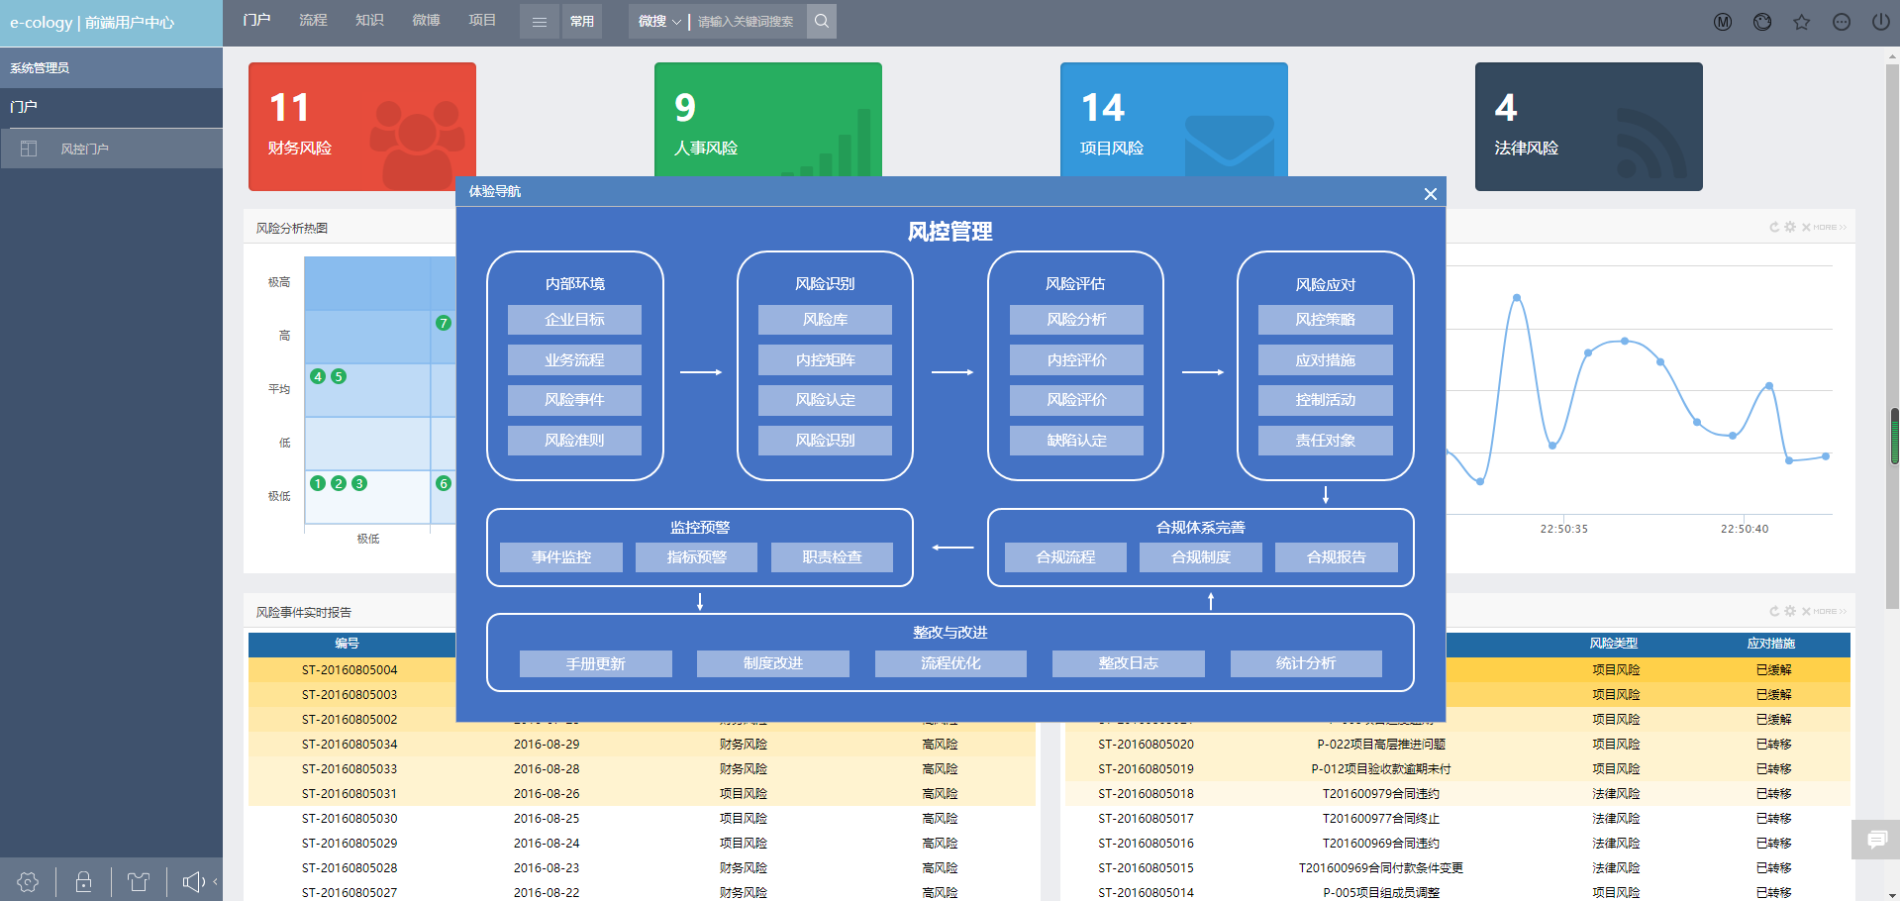Click the speaker announcement icon in sidebar footer
This screenshot has height=901, width=1900.
coord(193,881)
